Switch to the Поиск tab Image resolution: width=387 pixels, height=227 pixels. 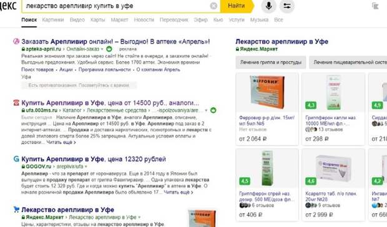29,20
